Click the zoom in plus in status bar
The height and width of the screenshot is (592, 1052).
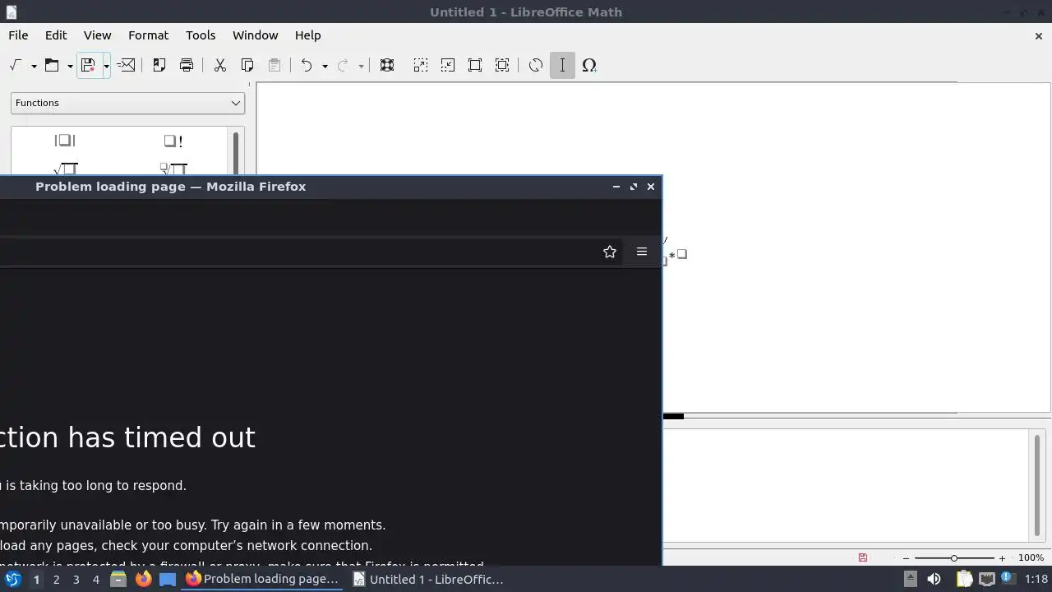(1002, 558)
